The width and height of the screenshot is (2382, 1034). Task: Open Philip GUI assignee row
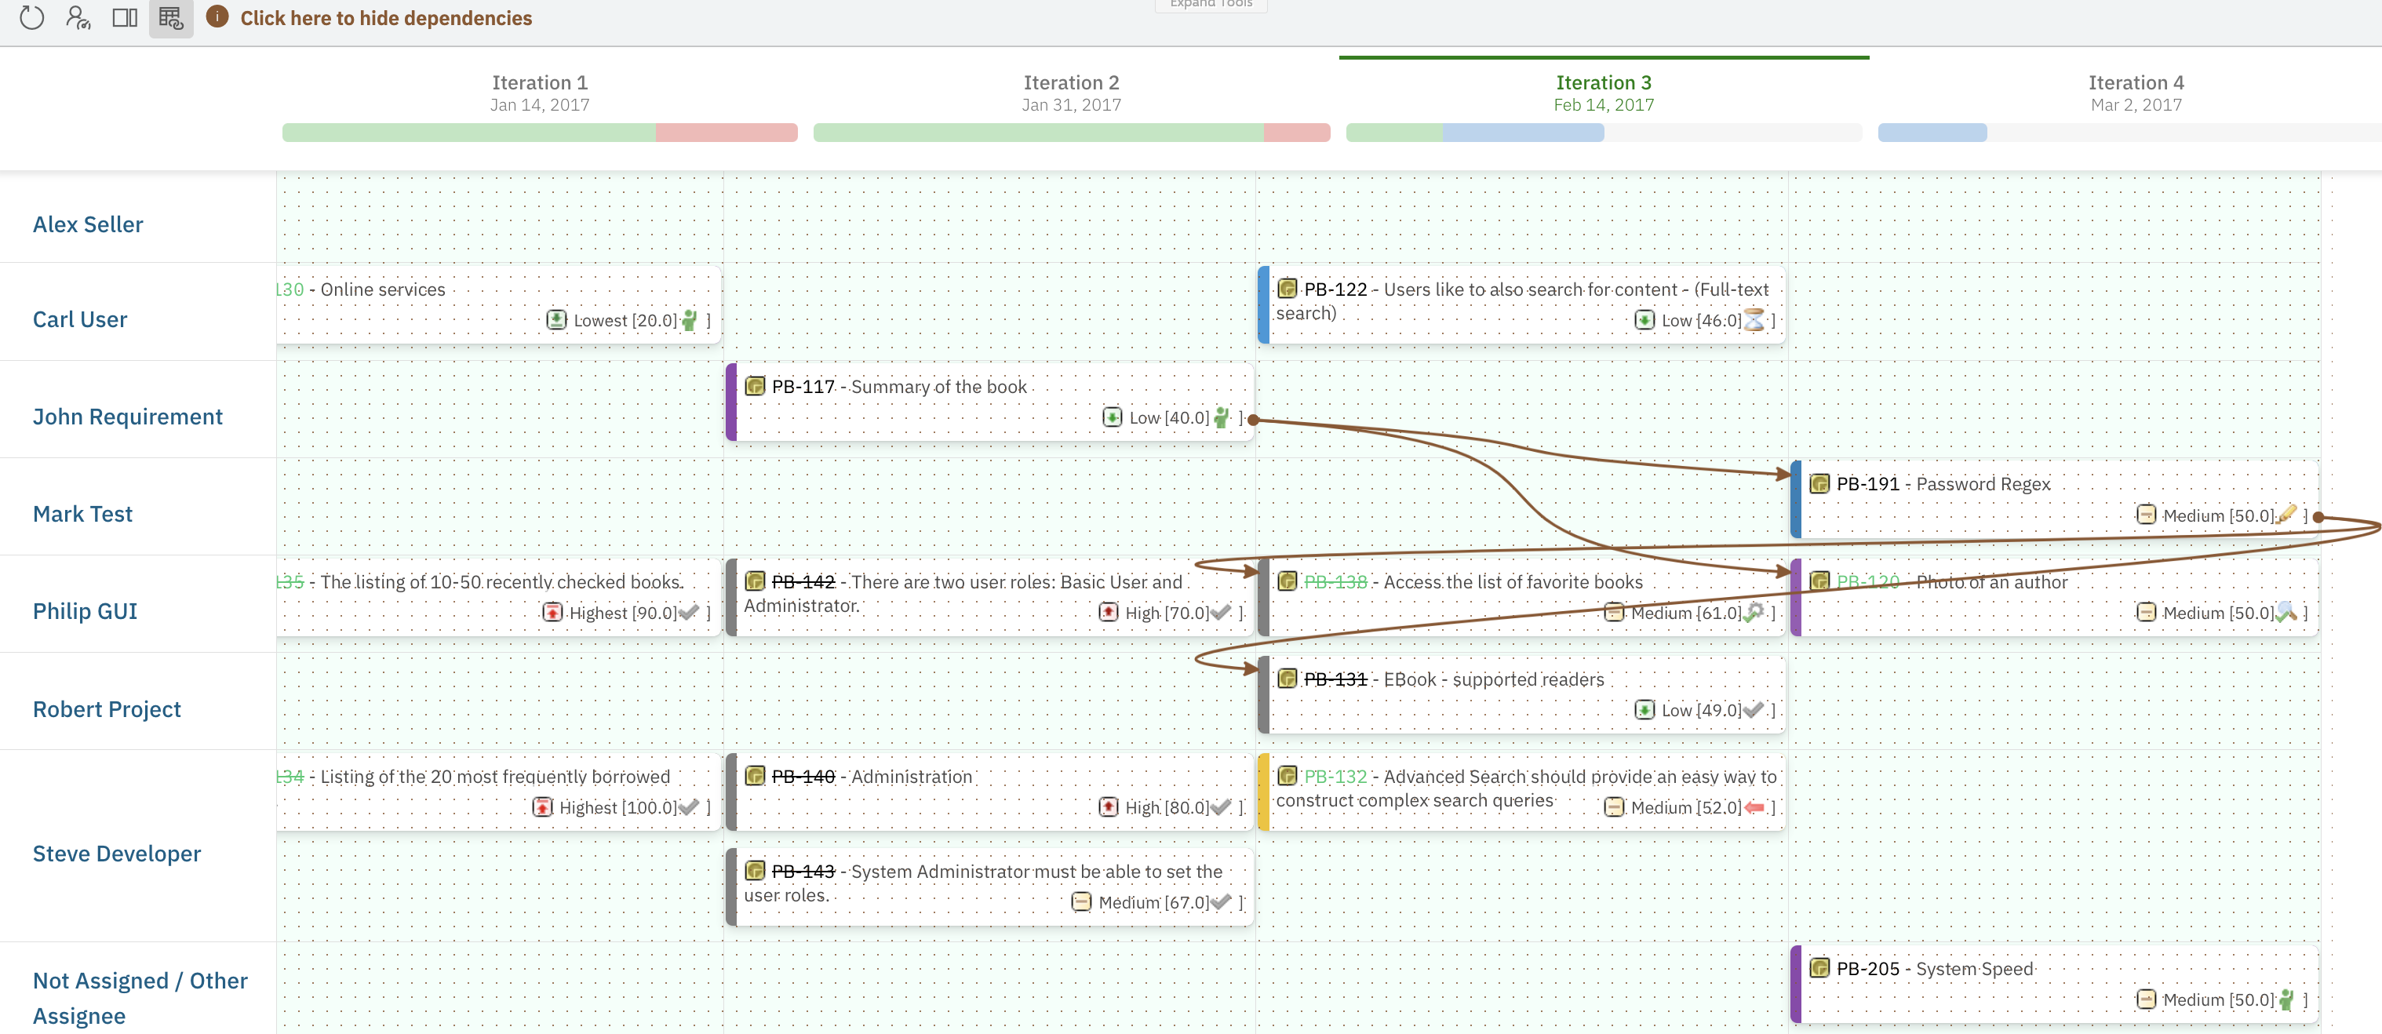click(85, 610)
